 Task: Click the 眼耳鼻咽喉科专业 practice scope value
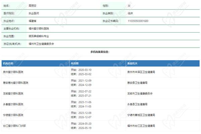pyautogui.click(x=39, y=36)
